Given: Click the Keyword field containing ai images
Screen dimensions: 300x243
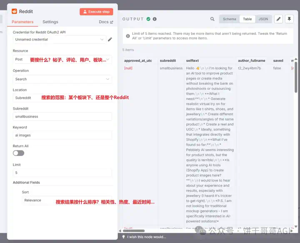Looking at the screenshot, I should point(62,135).
